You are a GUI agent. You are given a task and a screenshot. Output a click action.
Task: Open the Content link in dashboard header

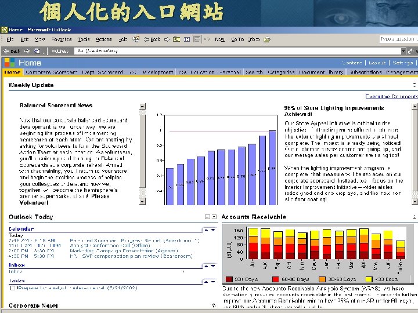(x=352, y=63)
